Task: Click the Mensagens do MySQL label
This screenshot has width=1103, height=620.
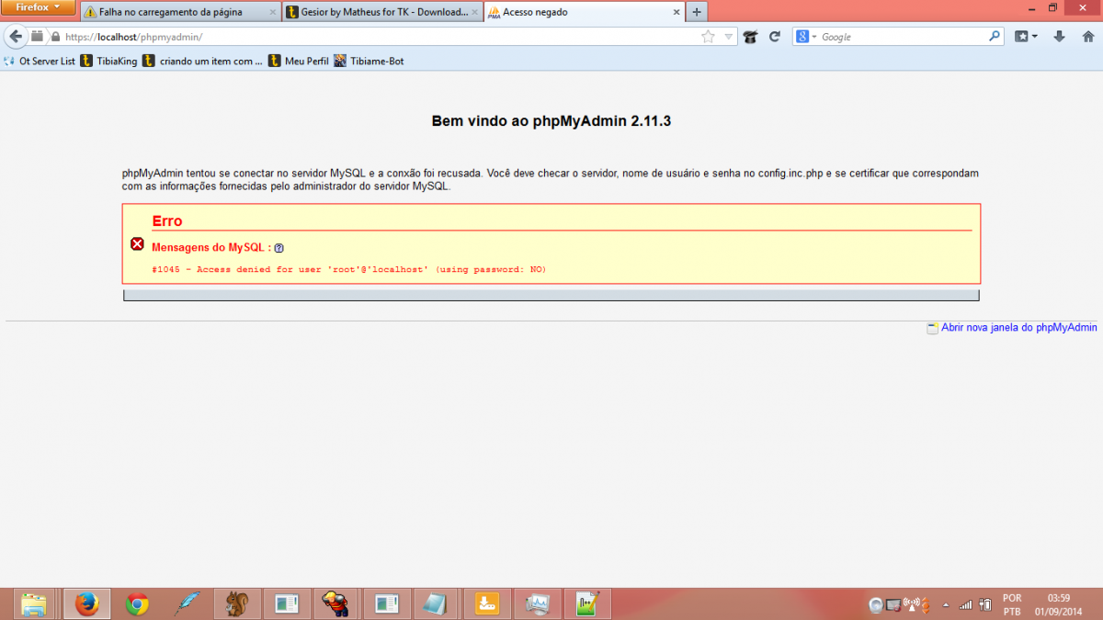Action: tap(210, 248)
